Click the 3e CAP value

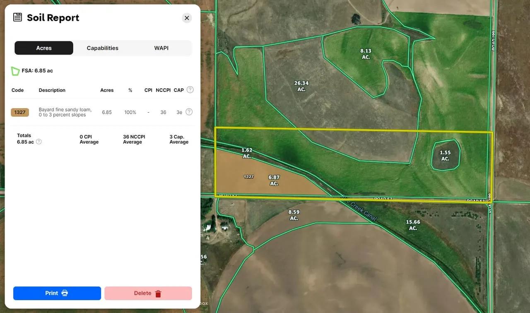pos(179,112)
